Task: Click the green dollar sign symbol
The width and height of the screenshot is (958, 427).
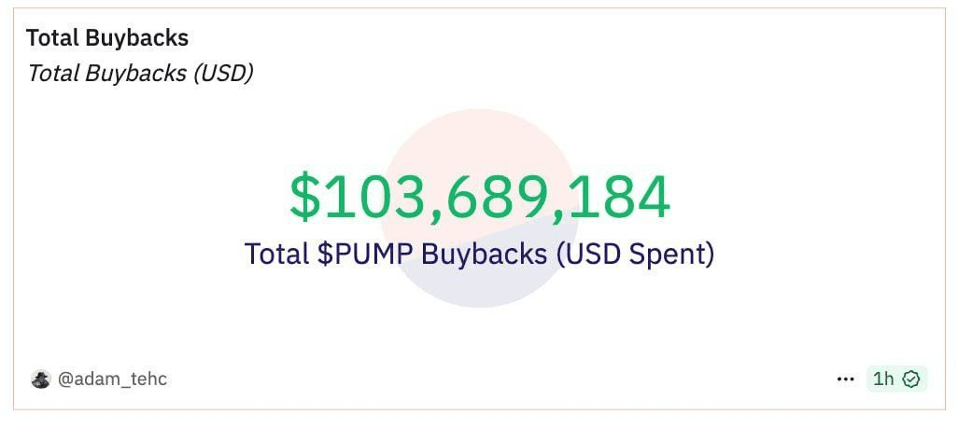Action: pos(304,197)
